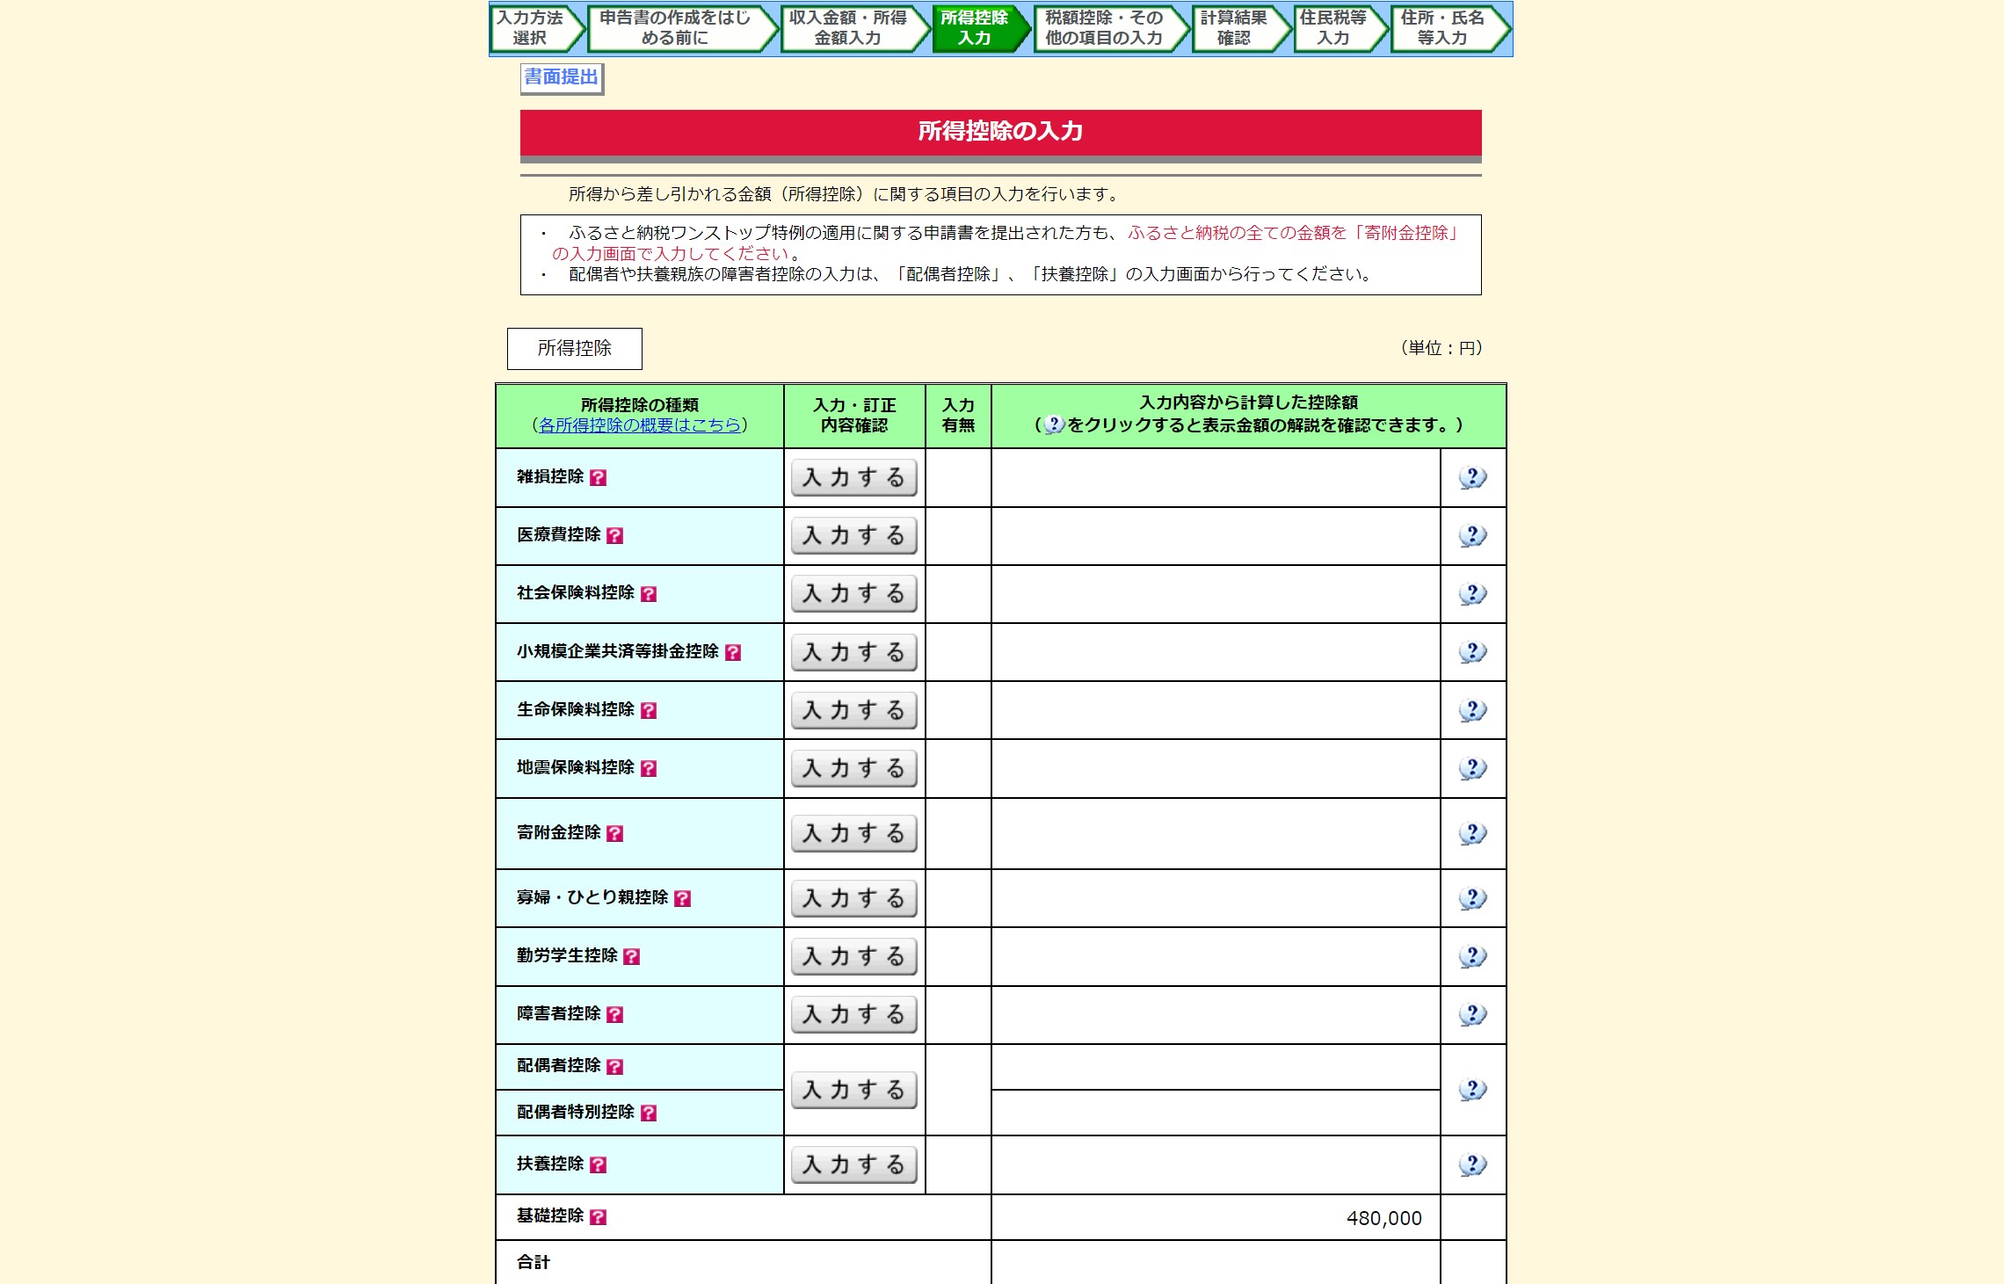Click blue explanation bubble in 小規模企業共済等掛金控除 row
2004x1284 pixels.
click(x=1472, y=651)
